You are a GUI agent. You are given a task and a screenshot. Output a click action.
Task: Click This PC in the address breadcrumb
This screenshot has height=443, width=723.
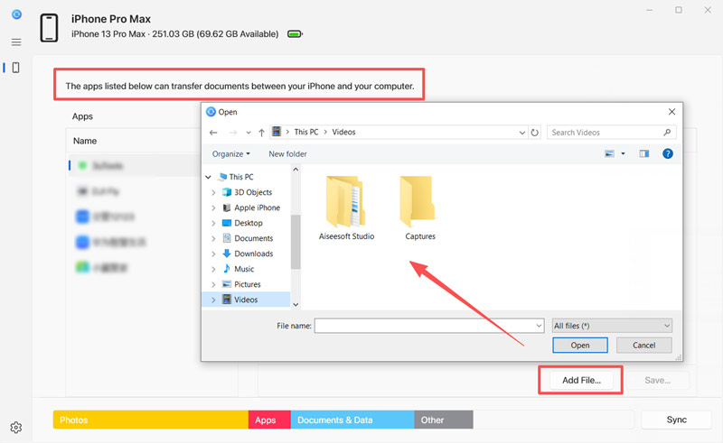(306, 132)
